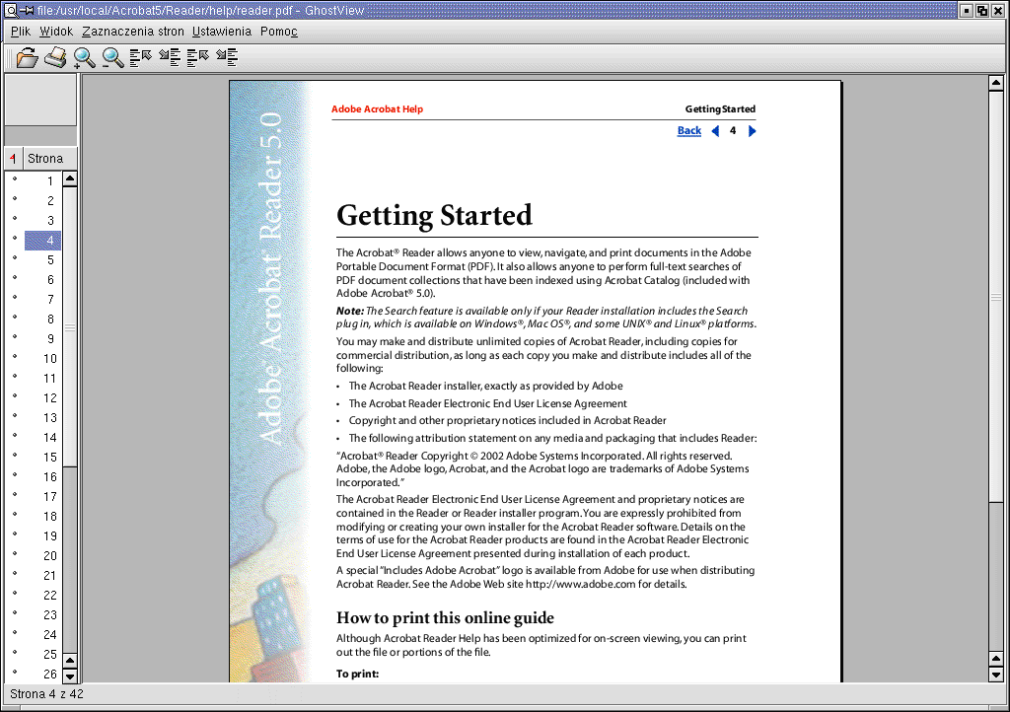Zoom out with the minus magnifier icon

[x=112, y=58]
